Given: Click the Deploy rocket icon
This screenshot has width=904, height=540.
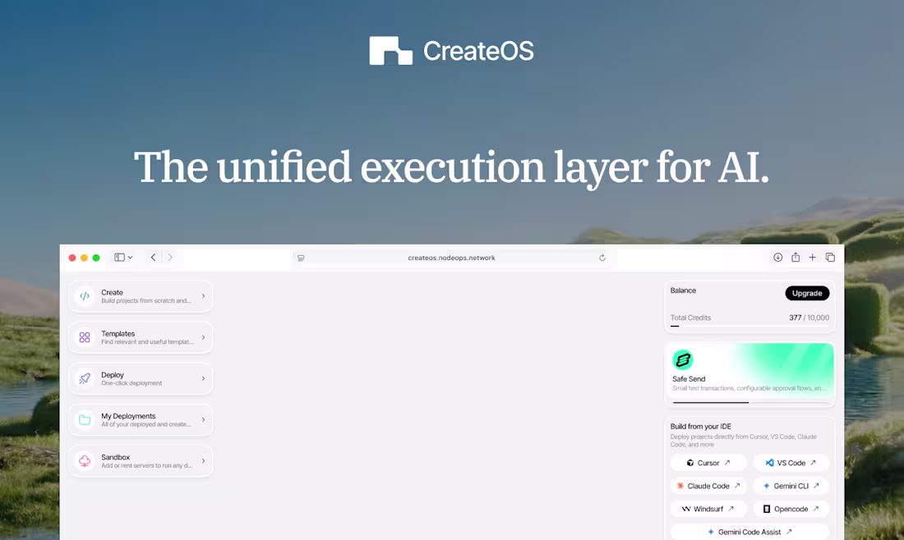Looking at the screenshot, I should point(85,378).
